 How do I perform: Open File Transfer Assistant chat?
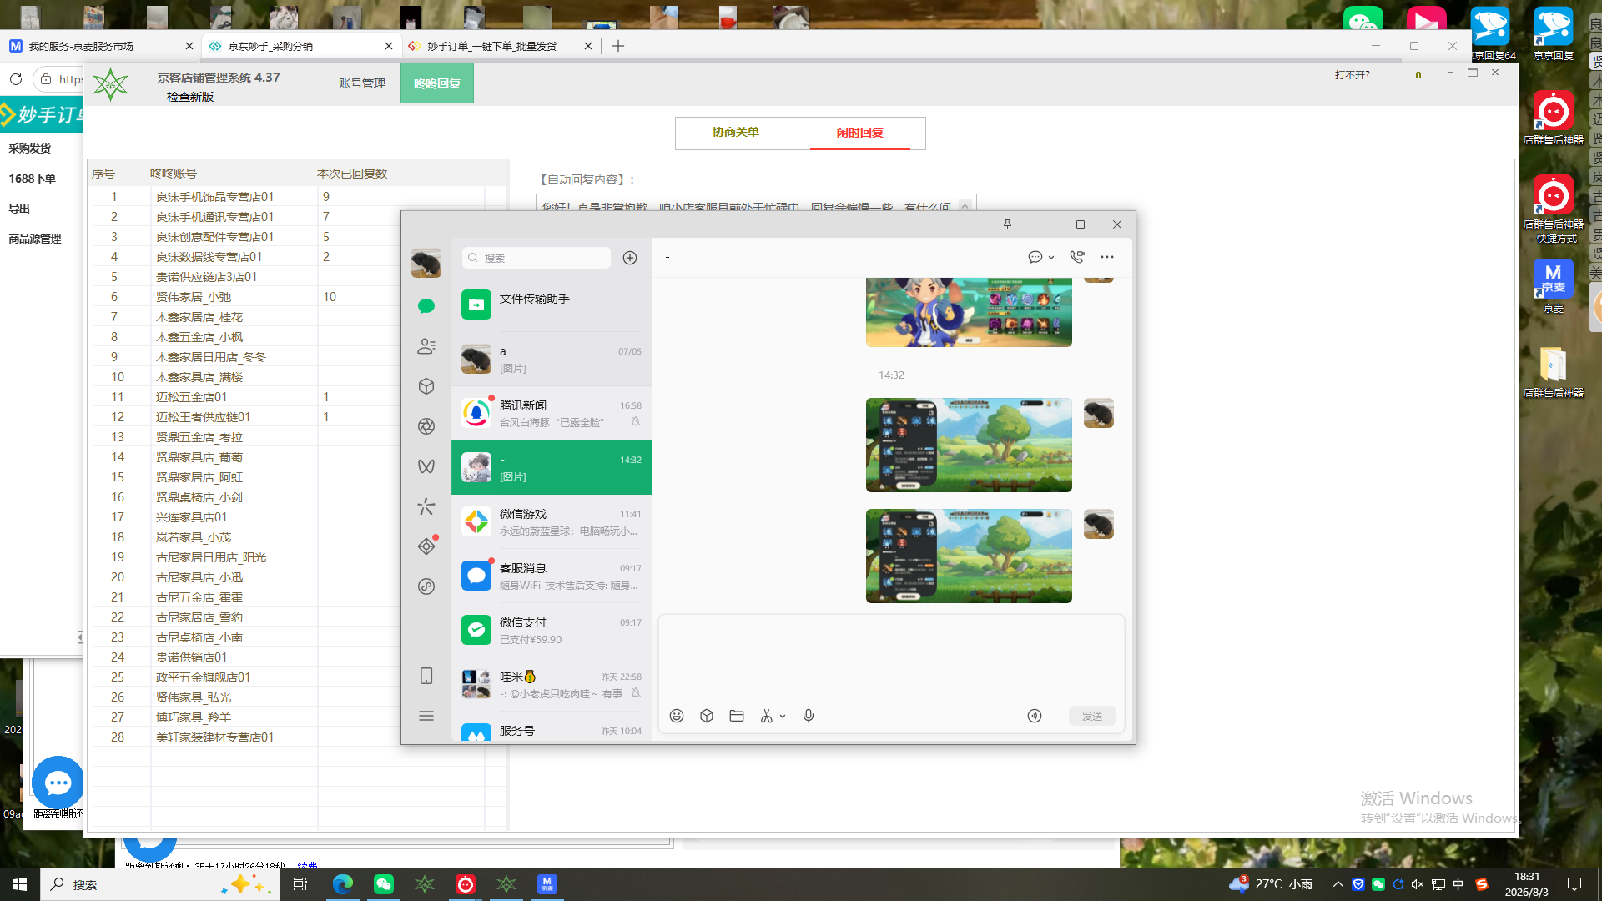click(552, 305)
